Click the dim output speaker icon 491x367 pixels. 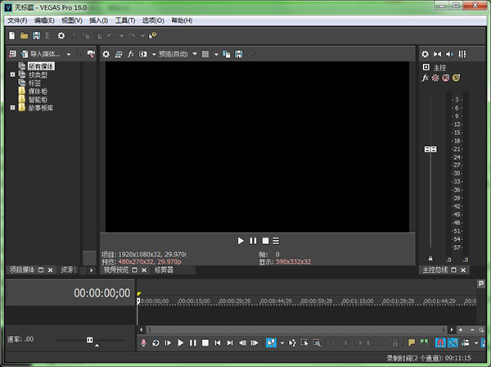(x=449, y=54)
